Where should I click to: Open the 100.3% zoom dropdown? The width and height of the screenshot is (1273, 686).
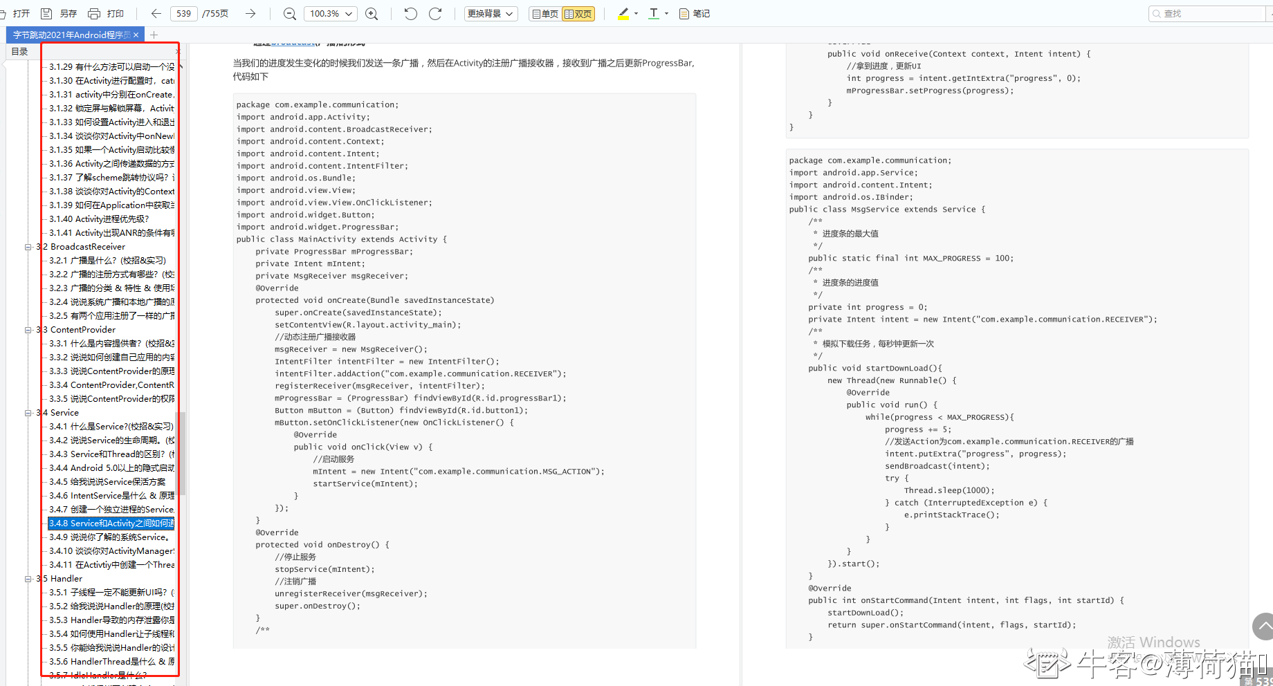[330, 13]
